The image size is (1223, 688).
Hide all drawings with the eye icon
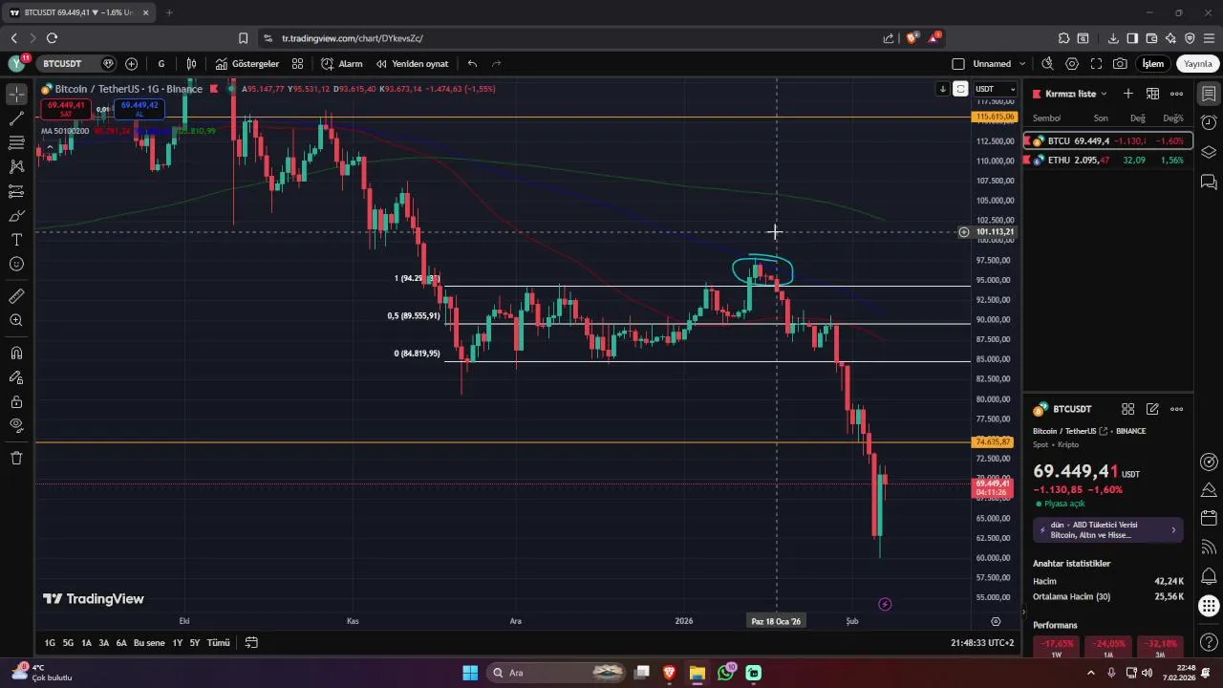click(x=16, y=425)
